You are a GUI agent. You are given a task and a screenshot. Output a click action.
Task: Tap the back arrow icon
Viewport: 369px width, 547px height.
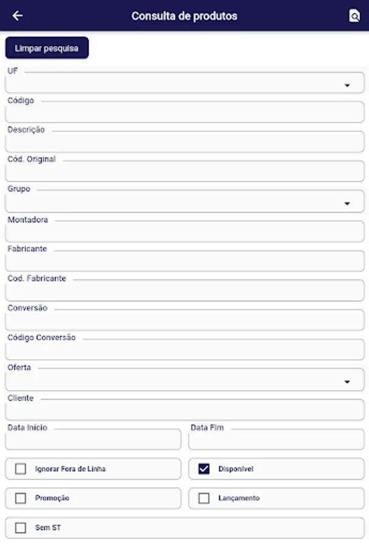18,16
